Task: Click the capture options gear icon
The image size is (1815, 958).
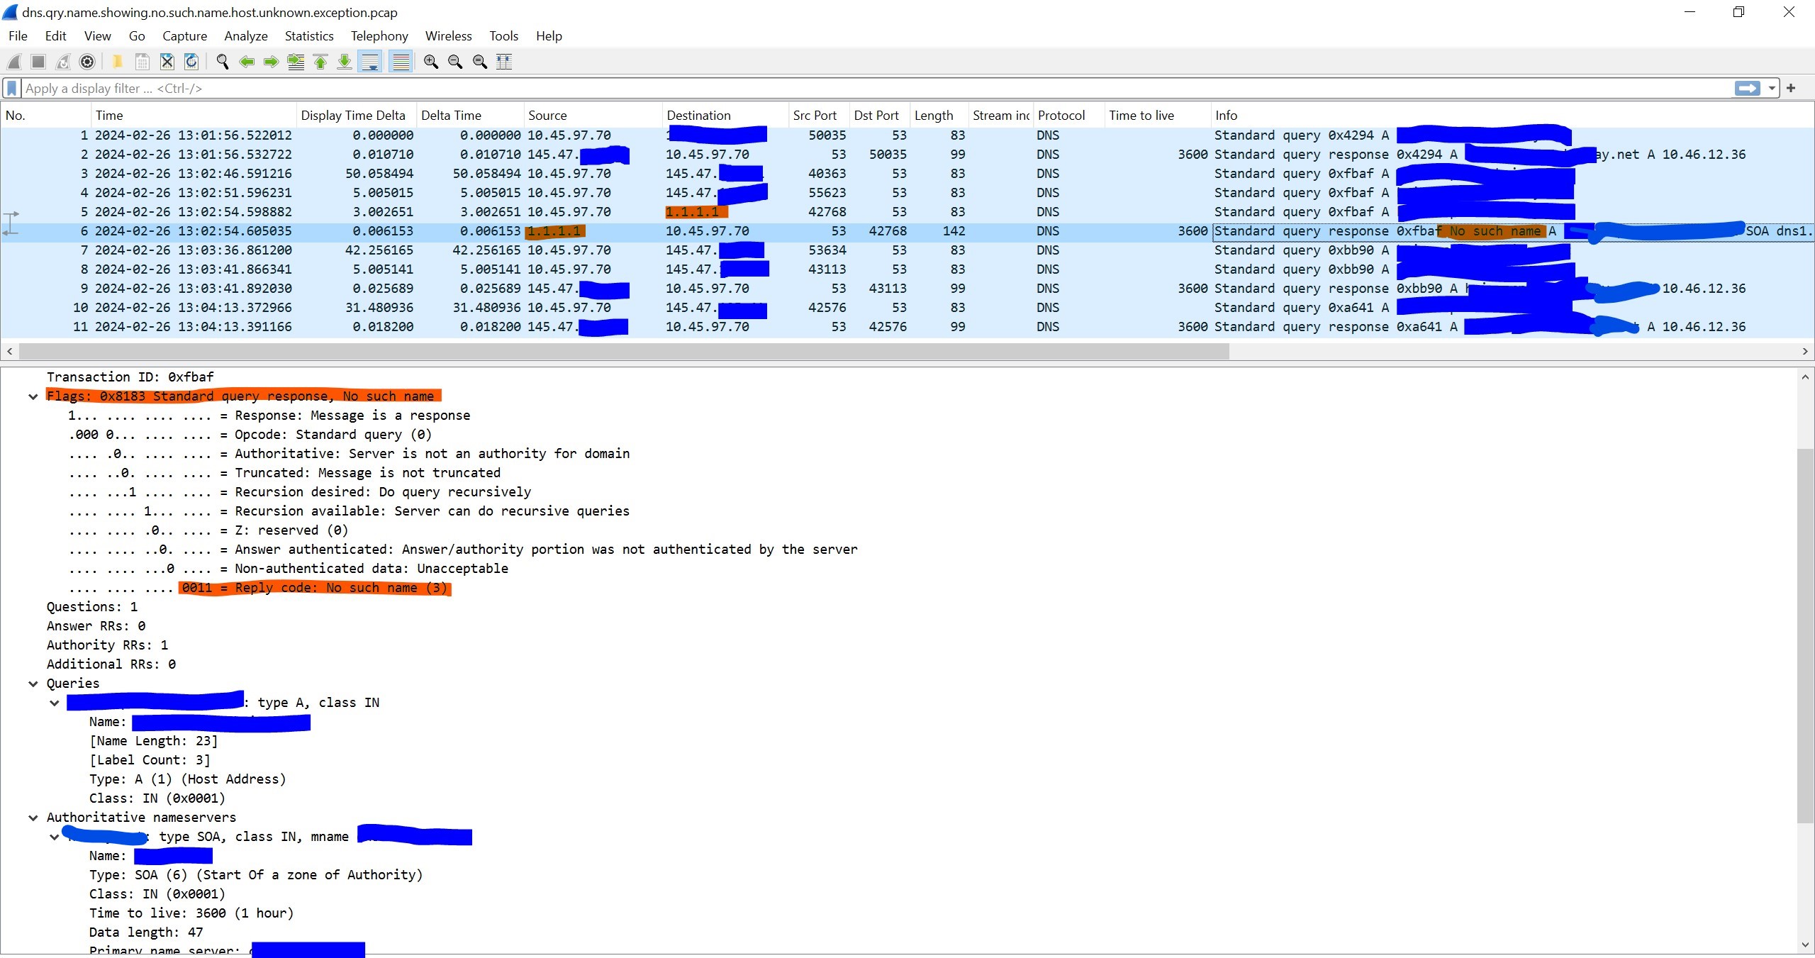Action: pyautogui.click(x=87, y=62)
